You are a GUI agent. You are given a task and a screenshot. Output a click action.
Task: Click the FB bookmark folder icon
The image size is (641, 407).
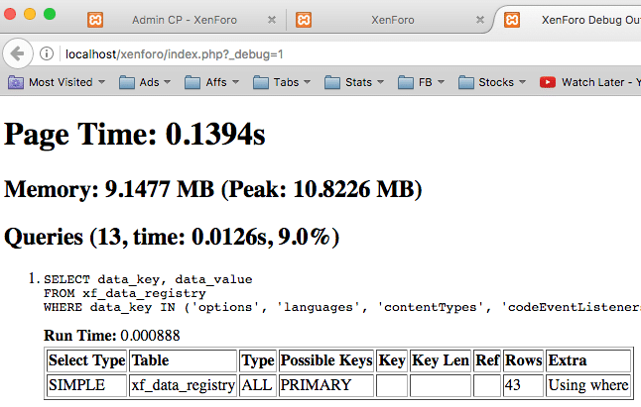pyautogui.click(x=406, y=82)
